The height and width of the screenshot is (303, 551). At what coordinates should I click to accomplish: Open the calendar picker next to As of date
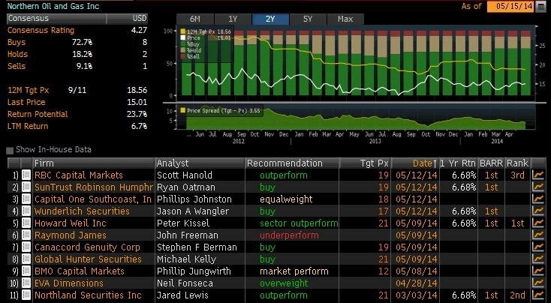point(540,6)
